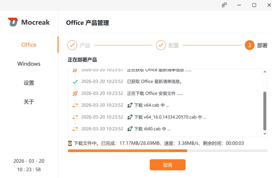Click the 部署 step label
This screenshot has height=178, width=272.
(x=262, y=45)
